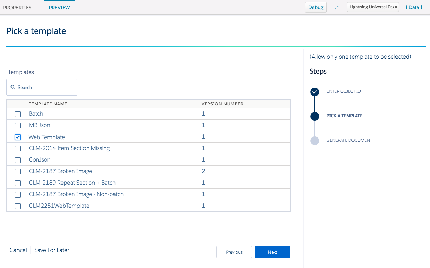Click the Cancel link
Viewport: 430px width, 268px height.
click(x=18, y=250)
